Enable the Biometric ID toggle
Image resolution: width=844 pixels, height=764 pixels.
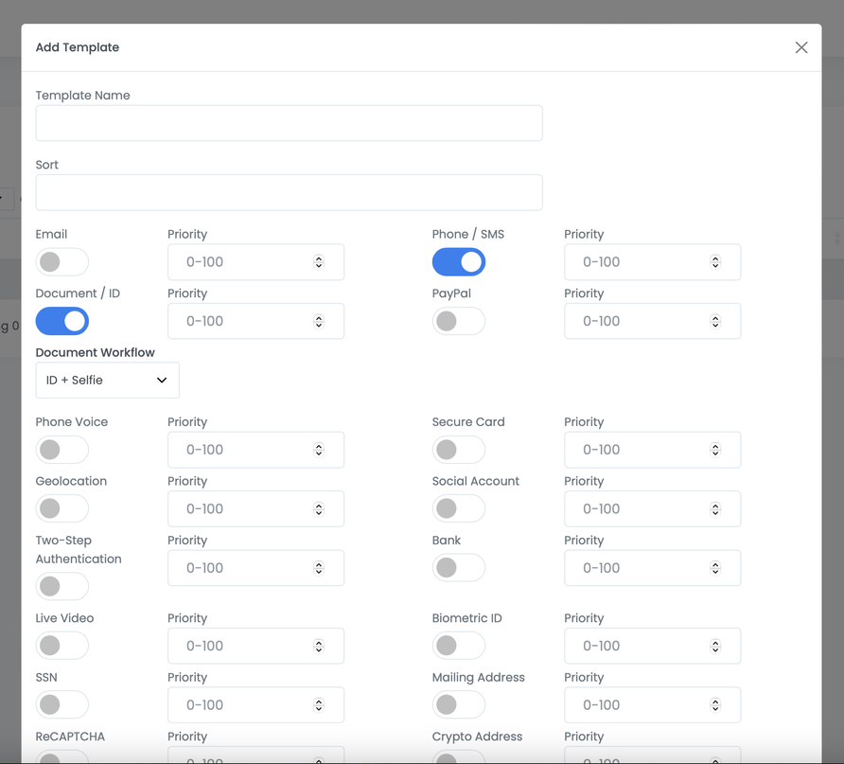point(459,646)
